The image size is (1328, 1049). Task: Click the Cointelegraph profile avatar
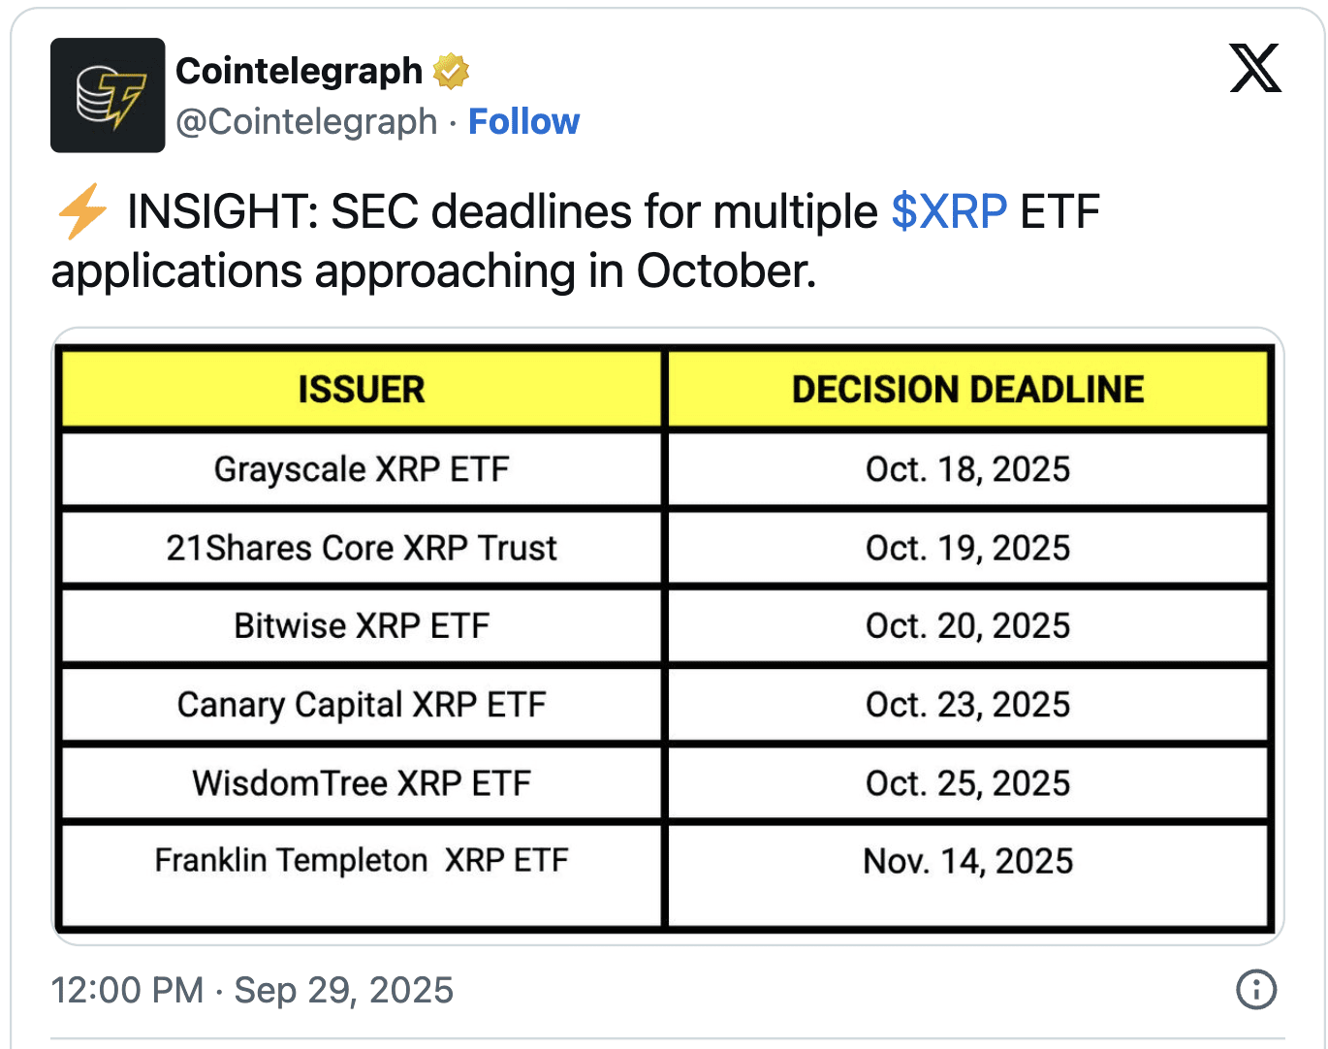(x=108, y=95)
